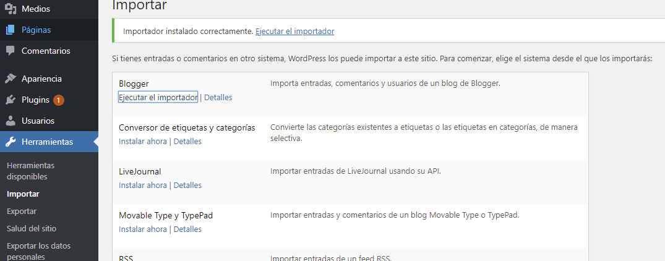Click the Blogger importer name
Image resolution: width=665 pixels, height=261 pixels.
(134, 84)
